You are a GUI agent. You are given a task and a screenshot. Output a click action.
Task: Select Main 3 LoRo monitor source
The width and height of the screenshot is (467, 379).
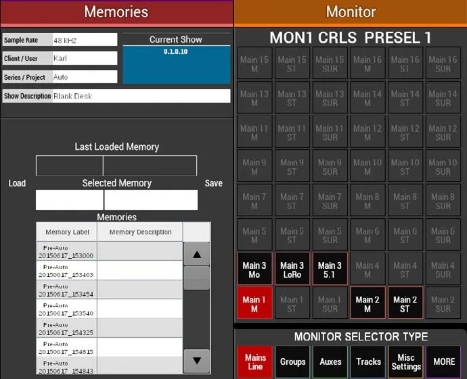pyautogui.click(x=292, y=269)
